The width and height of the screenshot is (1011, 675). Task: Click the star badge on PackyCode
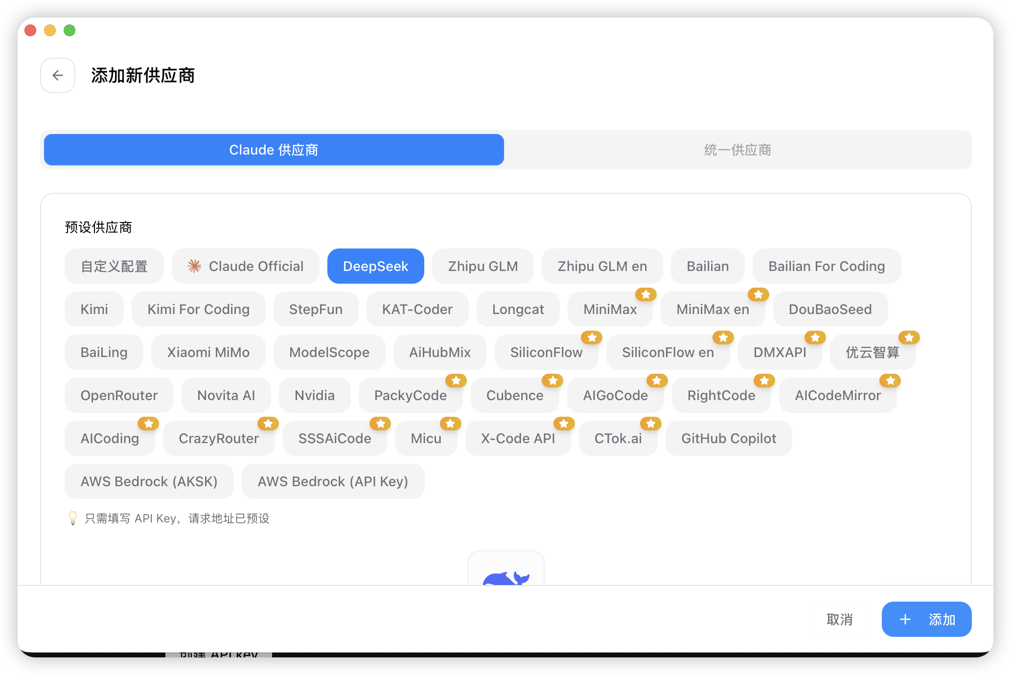tap(456, 381)
